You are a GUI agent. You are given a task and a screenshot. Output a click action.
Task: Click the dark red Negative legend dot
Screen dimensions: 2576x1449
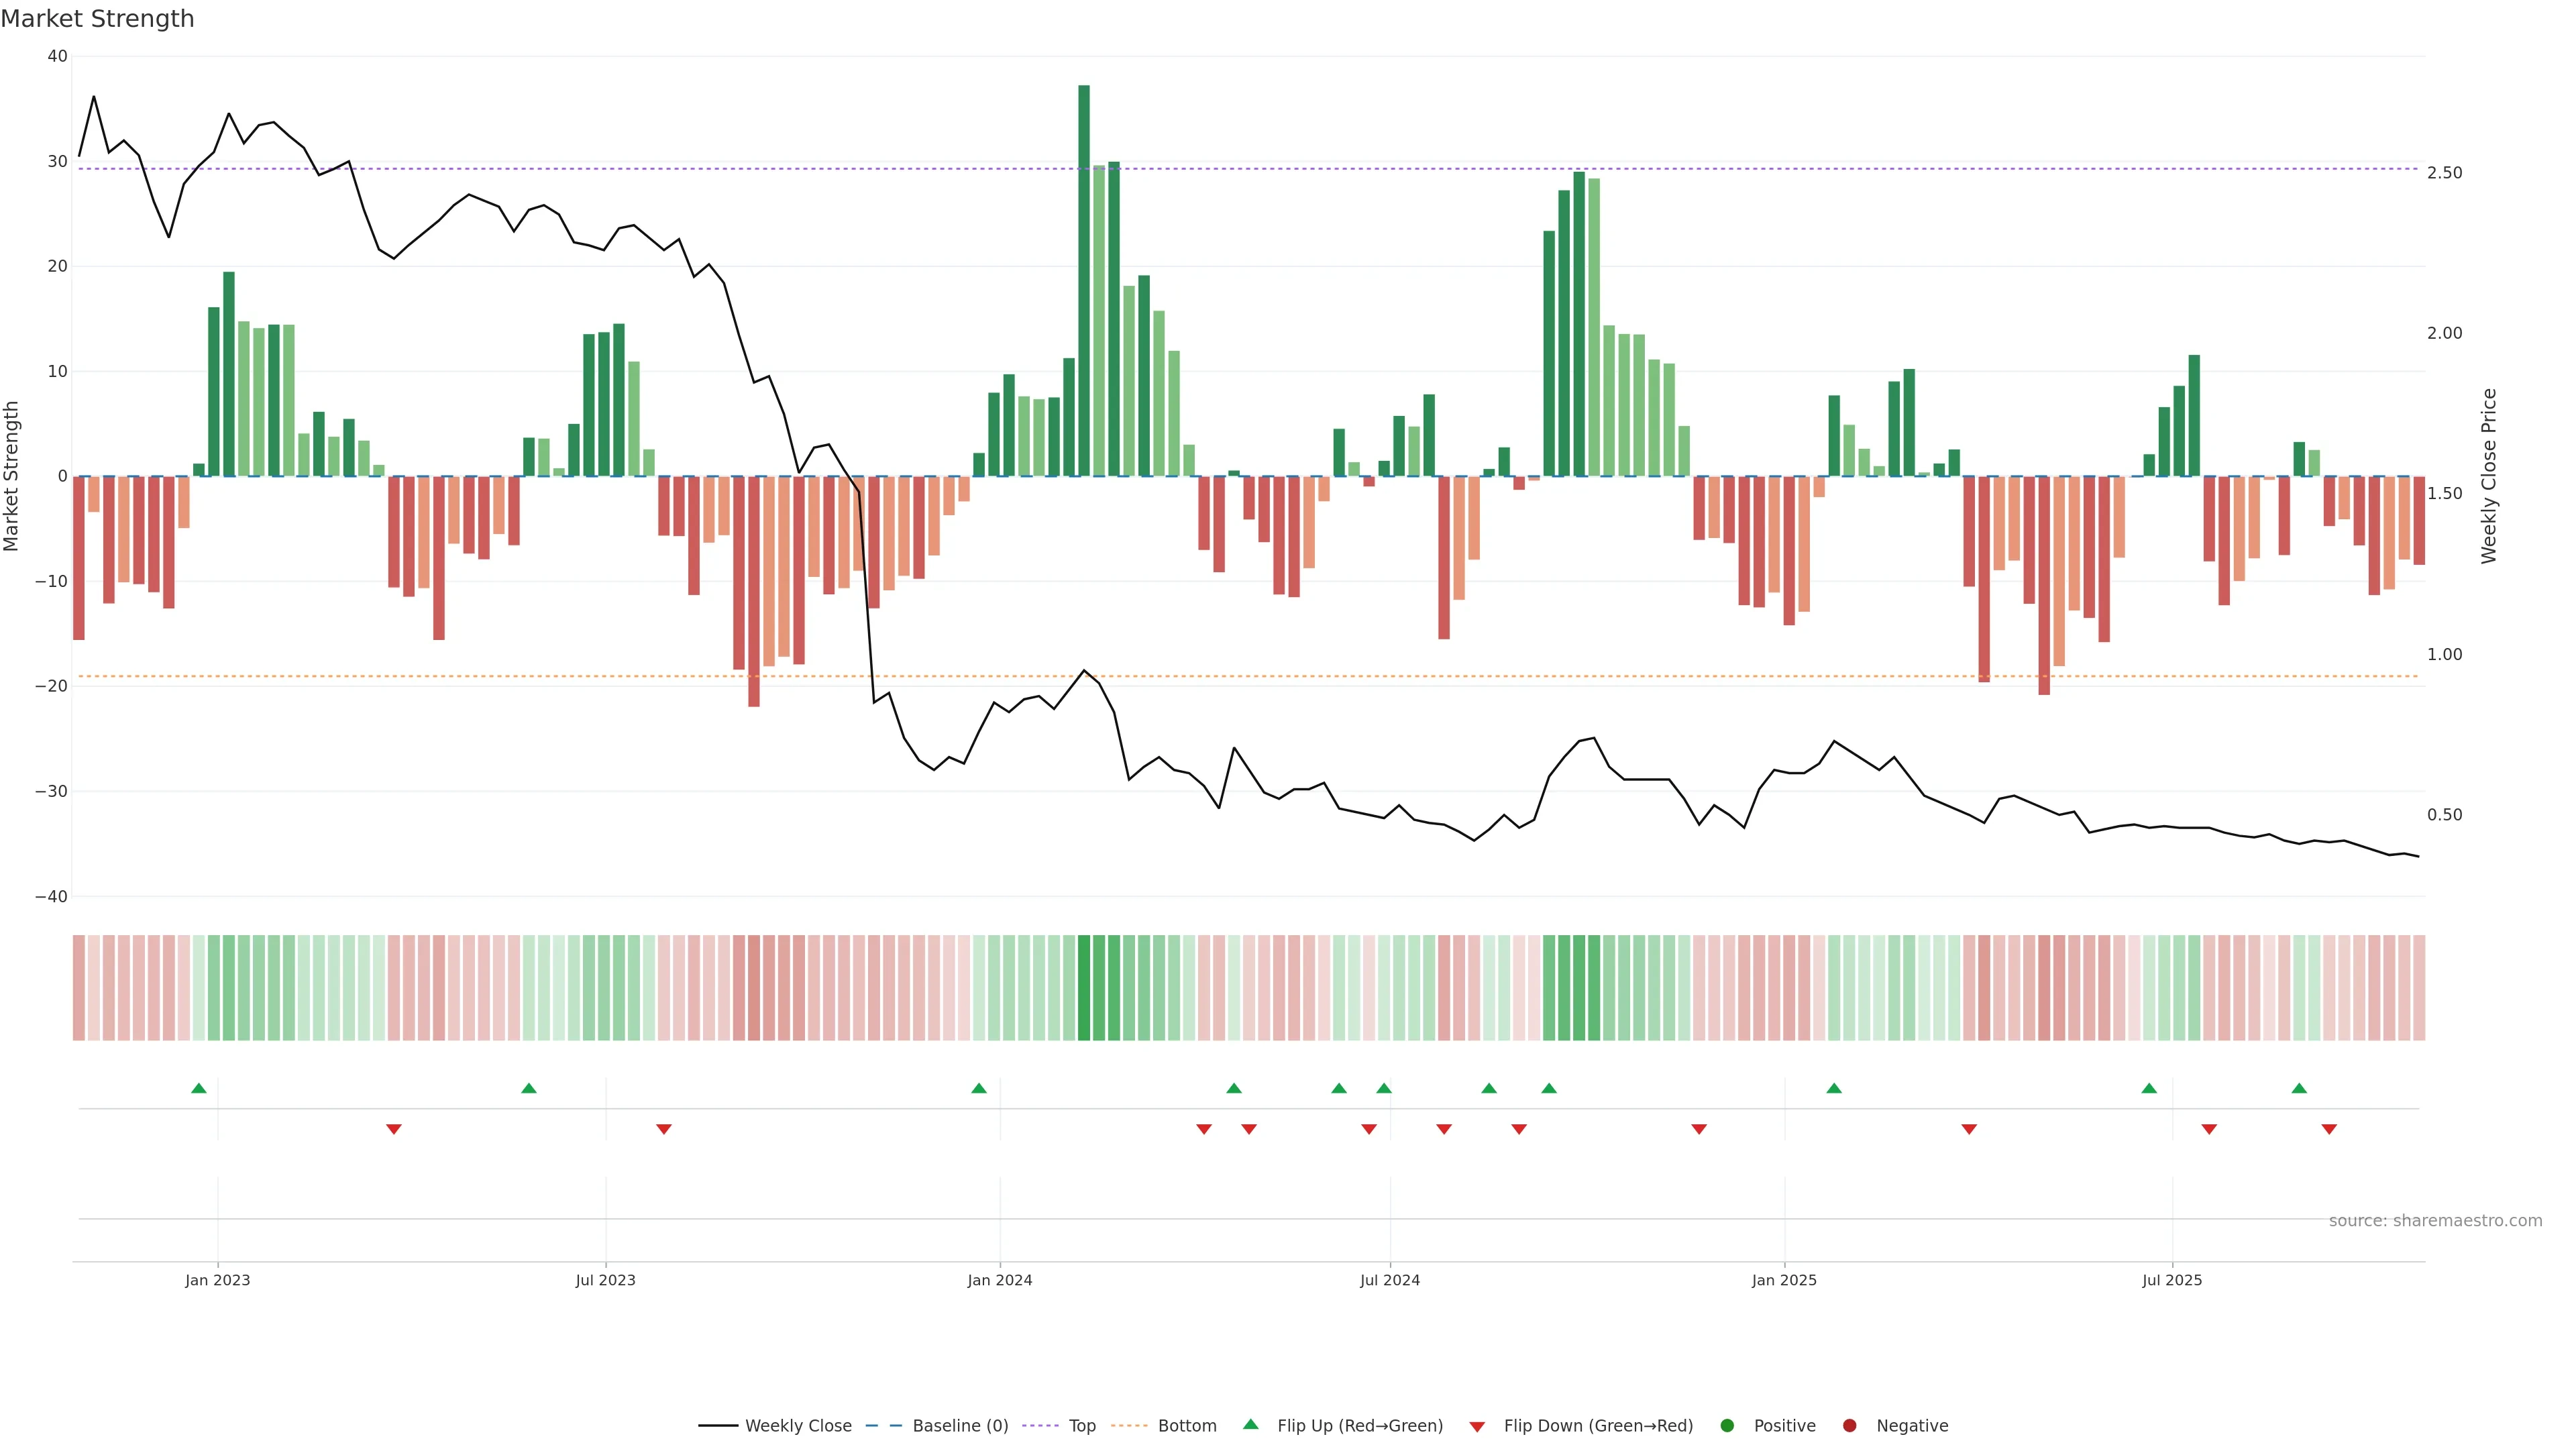tap(1849, 1426)
